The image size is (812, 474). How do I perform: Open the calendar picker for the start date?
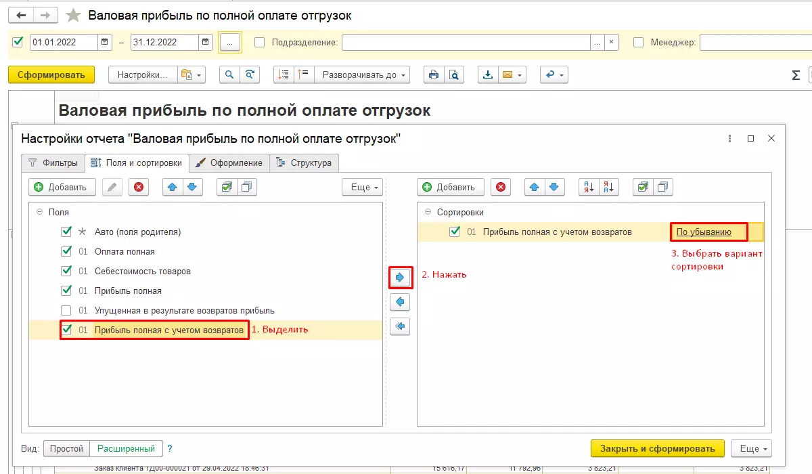click(105, 42)
